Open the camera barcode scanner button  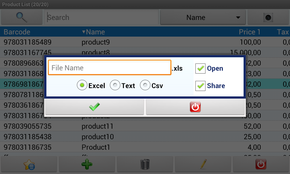(x=268, y=17)
